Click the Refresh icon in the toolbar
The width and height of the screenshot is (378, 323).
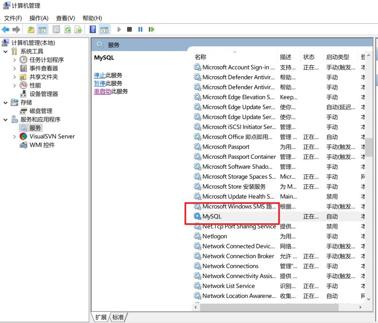coord(67,29)
